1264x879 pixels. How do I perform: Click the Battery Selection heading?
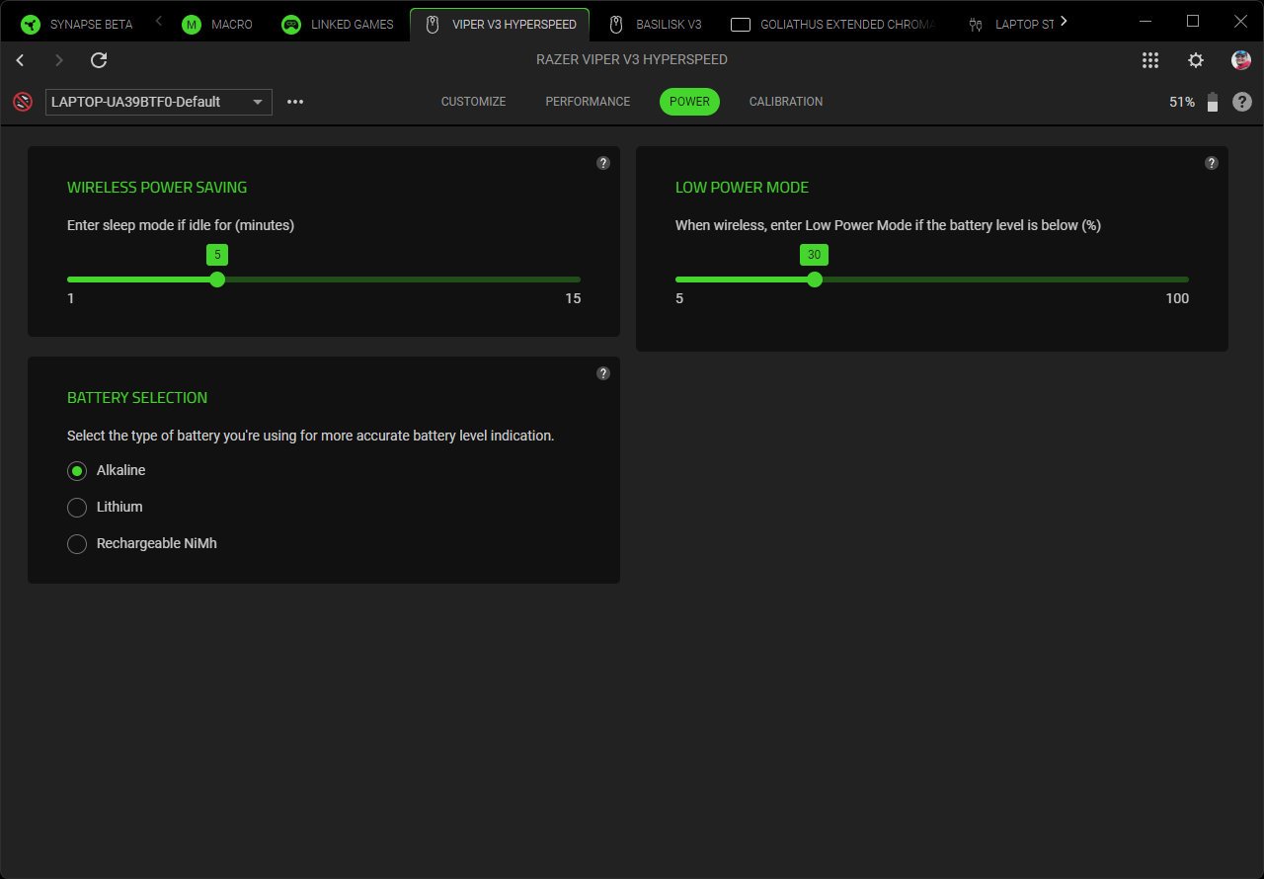pyautogui.click(x=137, y=398)
